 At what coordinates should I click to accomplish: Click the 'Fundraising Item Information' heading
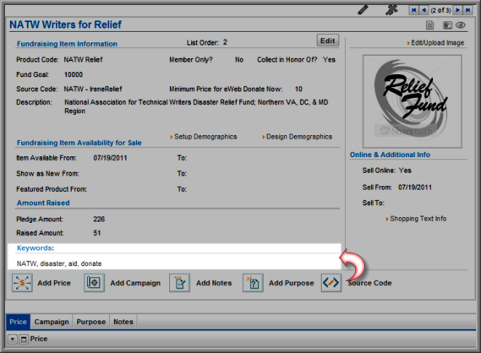[67, 44]
